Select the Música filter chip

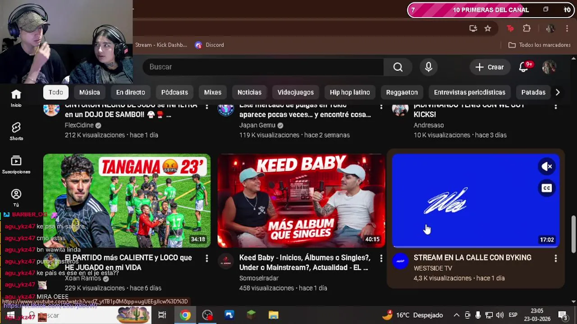tap(90, 92)
